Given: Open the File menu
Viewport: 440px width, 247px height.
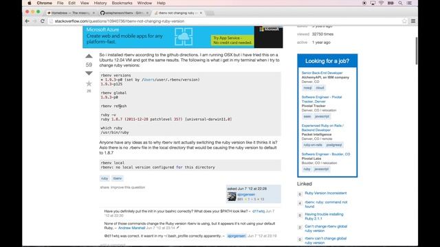Looking at the screenshot, I should click(x=60, y=3).
